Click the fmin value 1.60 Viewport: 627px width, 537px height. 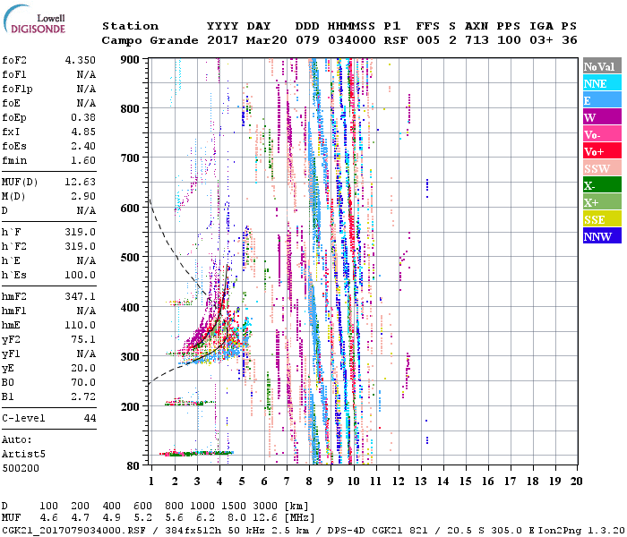pos(83,160)
